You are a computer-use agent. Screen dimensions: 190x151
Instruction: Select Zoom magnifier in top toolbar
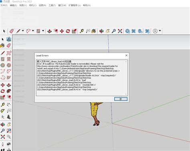(114, 31)
